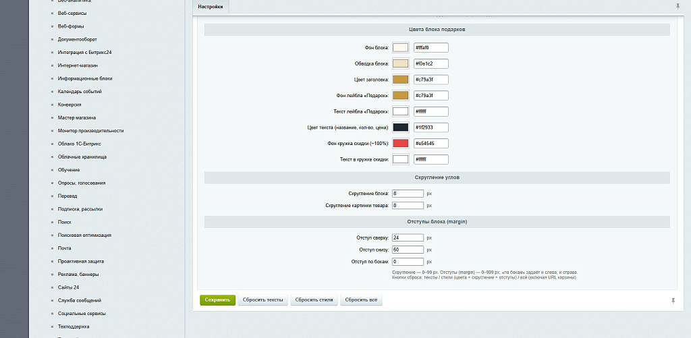Click the Фон лейбла «Подарок» hex field

pos(431,96)
